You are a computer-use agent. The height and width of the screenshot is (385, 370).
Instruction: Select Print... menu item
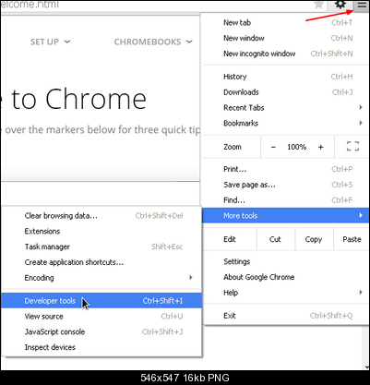(285, 169)
